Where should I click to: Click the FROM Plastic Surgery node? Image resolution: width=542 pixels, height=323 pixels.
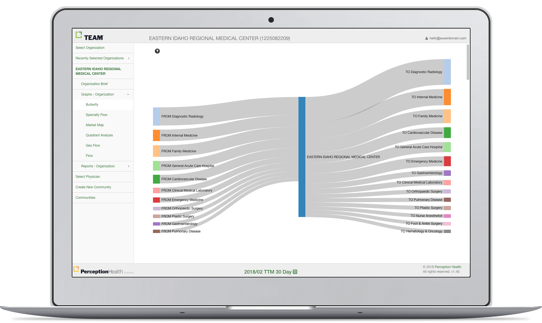[x=156, y=216]
